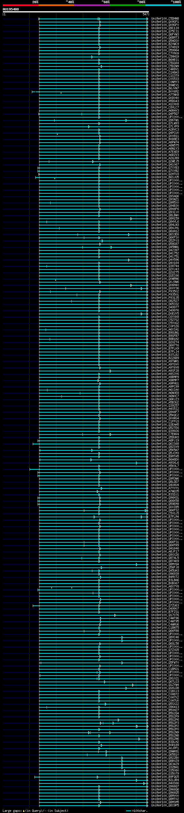This screenshot has height=813, width=184.
Task: Click the red 20% identity color segment
Action: point(20,5)
